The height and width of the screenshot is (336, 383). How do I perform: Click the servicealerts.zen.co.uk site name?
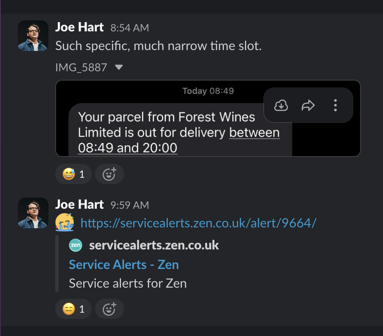[154, 245]
